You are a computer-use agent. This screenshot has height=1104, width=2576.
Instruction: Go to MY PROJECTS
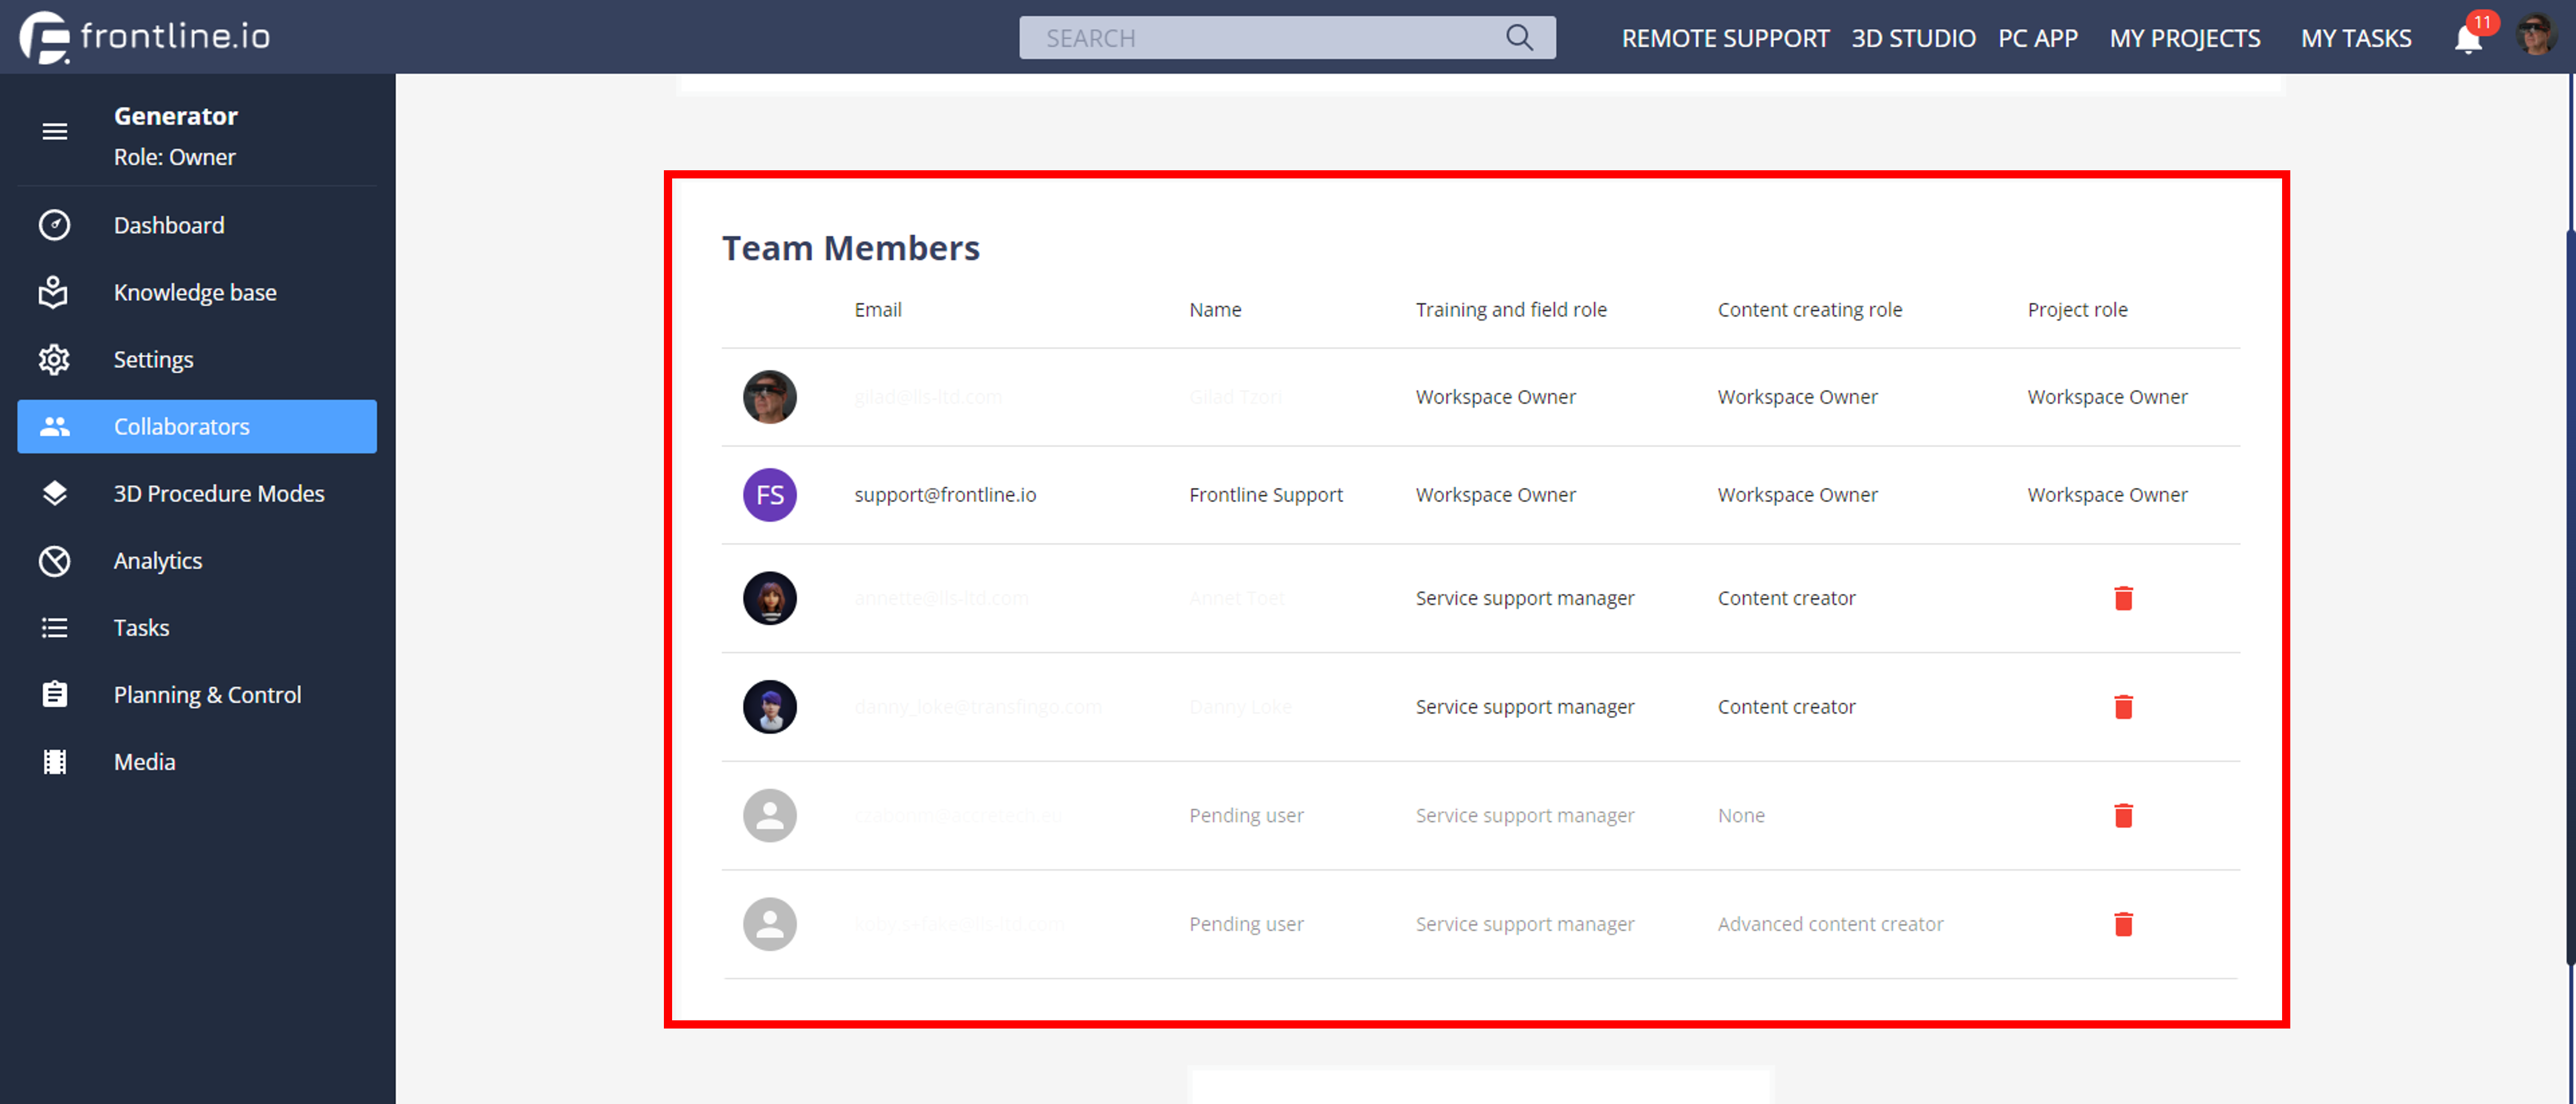(2184, 39)
